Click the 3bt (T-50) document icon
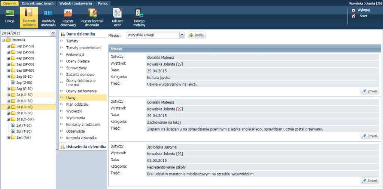This screenshot has width=383, height=189. (13, 131)
